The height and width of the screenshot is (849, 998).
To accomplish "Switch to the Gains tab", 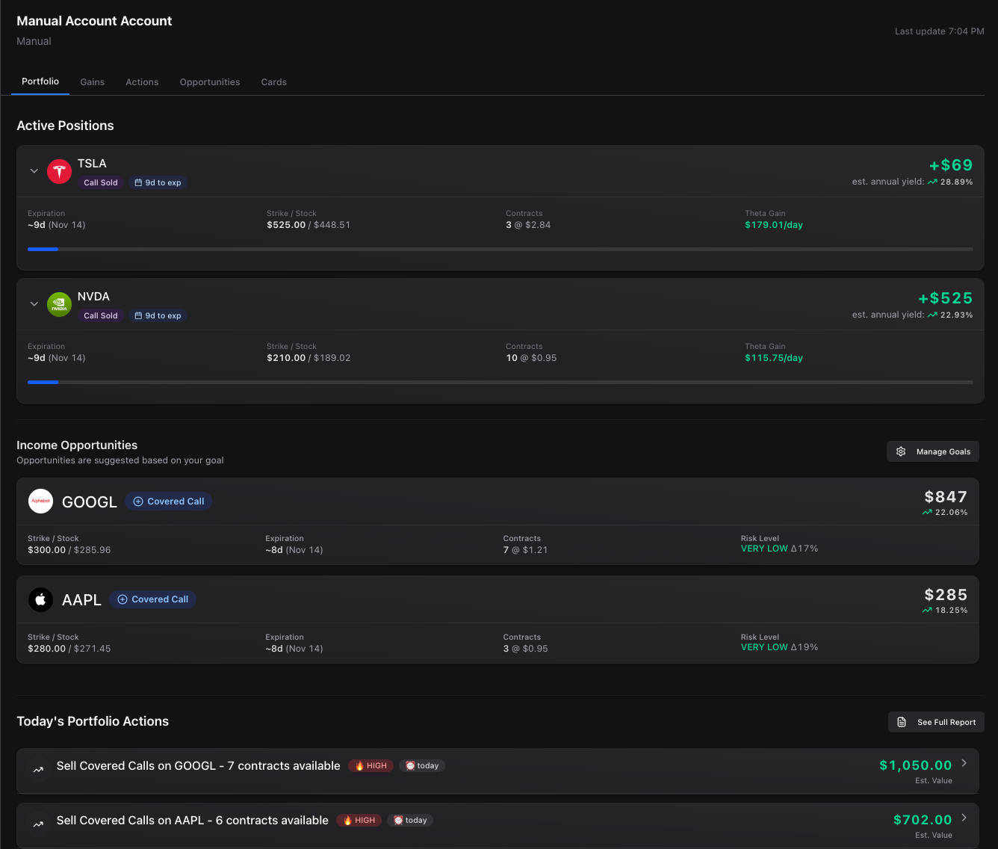I will coord(93,82).
